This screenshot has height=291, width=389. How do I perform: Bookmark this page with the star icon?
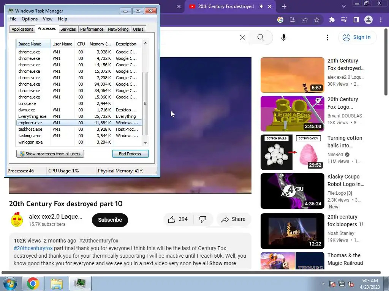(x=317, y=20)
